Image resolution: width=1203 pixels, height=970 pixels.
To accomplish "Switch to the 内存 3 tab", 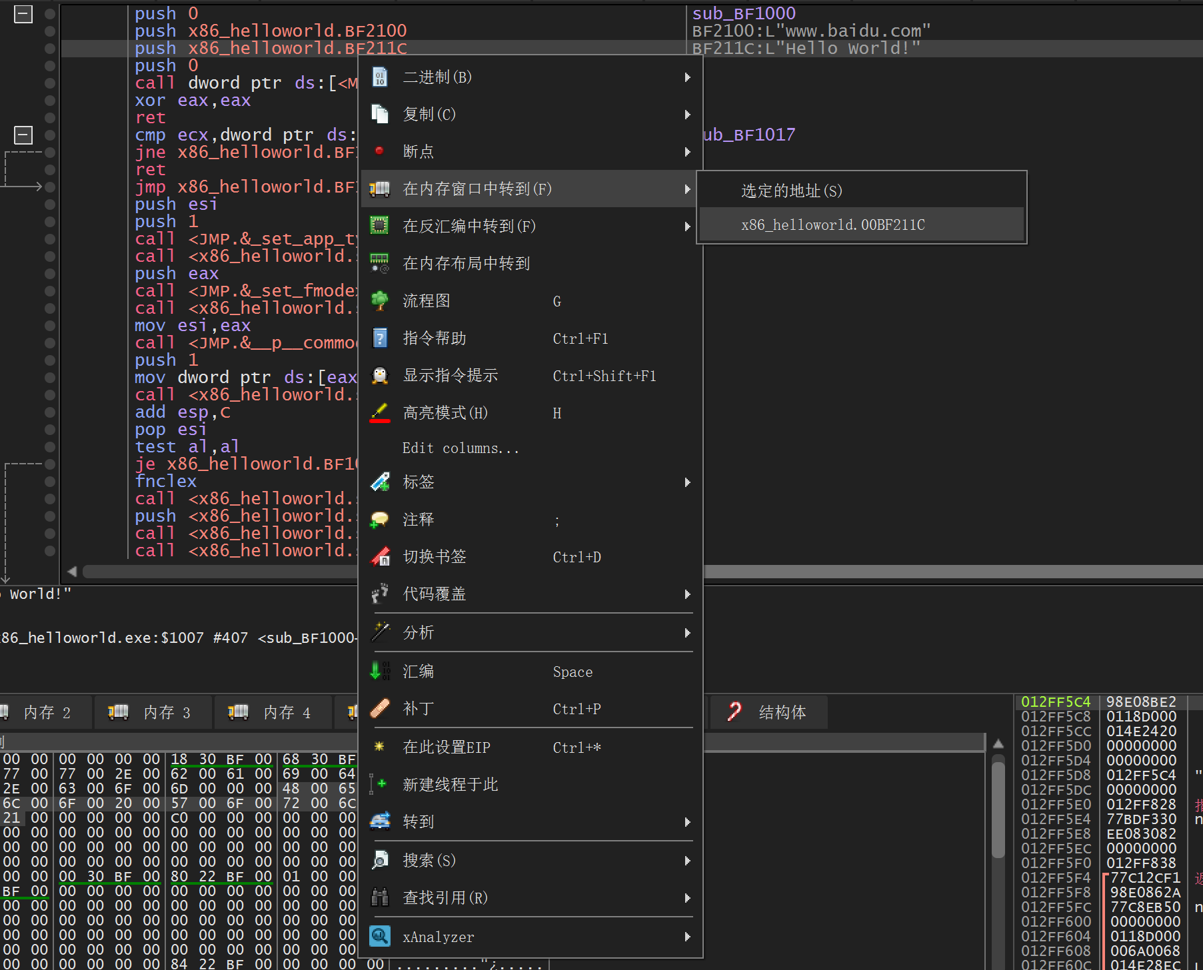I will (153, 713).
